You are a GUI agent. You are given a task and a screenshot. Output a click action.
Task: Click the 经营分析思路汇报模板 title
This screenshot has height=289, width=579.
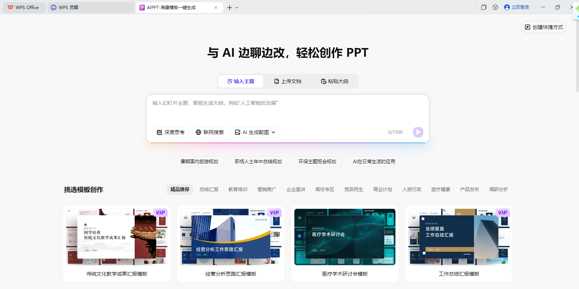(x=231, y=274)
